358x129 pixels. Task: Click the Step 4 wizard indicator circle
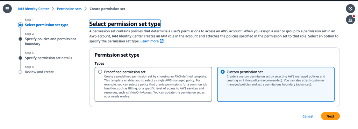[20, 72]
